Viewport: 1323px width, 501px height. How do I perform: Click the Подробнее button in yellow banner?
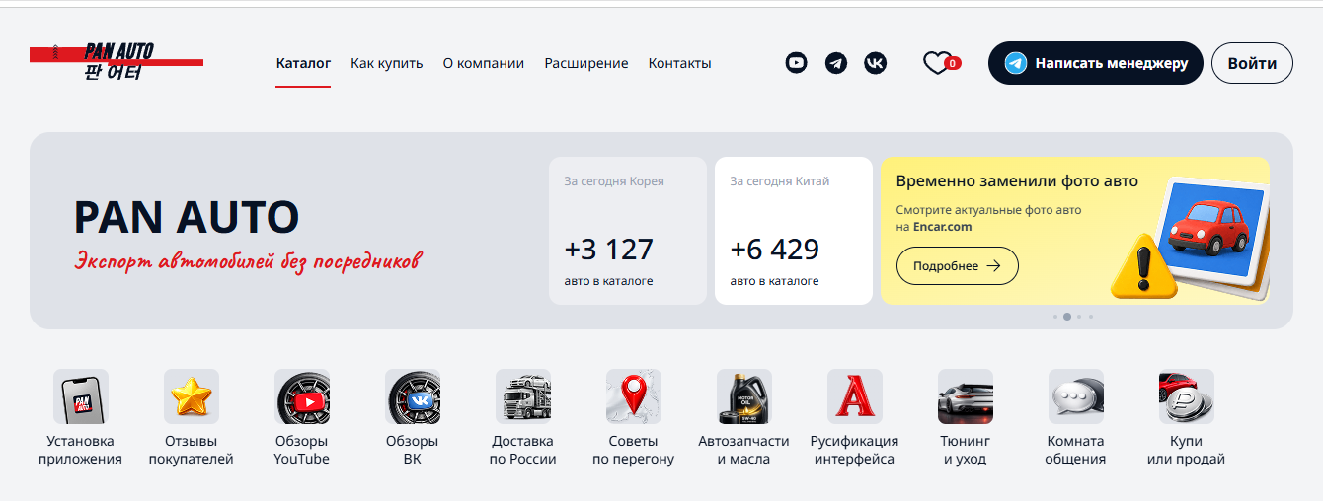point(958,266)
